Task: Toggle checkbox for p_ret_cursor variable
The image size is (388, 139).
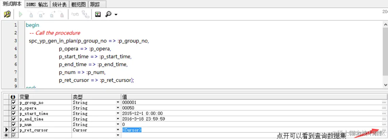Action: (x=14, y=130)
